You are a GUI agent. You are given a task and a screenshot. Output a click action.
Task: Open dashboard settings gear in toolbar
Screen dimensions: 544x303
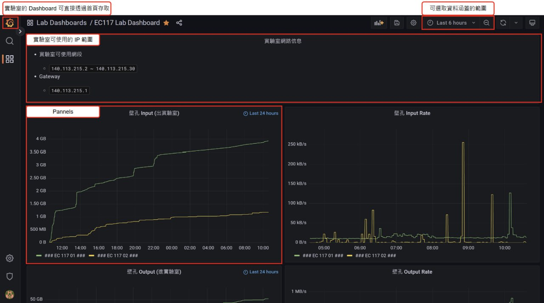pyautogui.click(x=413, y=23)
